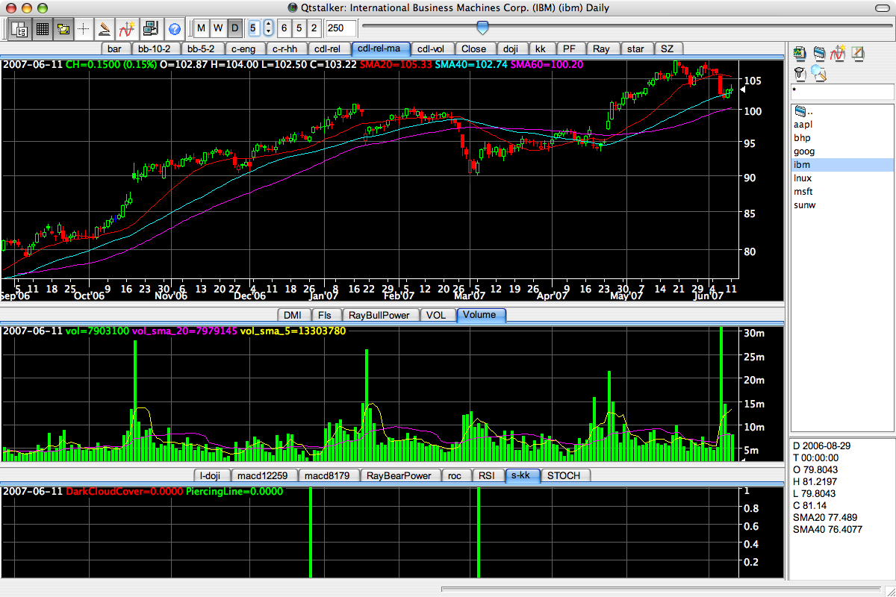Click the new indicator icon in toolbar
Viewport: 896px width, 597px height.
click(x=127, y=29)
